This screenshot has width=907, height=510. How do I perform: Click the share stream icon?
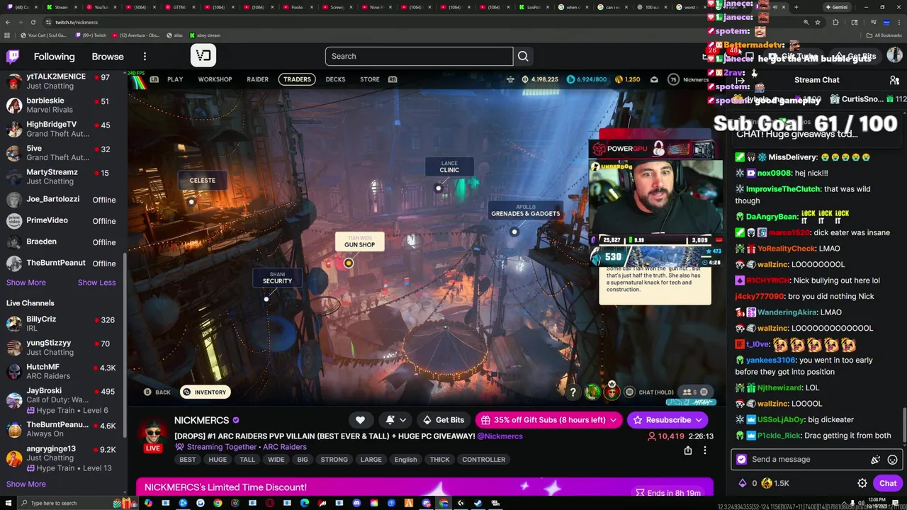click(687, 450)
